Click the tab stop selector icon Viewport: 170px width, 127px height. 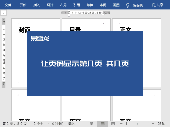point(4,13)
